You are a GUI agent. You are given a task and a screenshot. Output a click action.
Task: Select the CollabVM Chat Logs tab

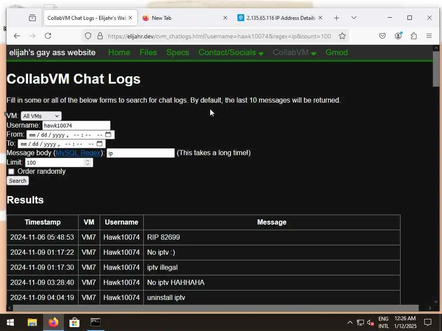90,18
